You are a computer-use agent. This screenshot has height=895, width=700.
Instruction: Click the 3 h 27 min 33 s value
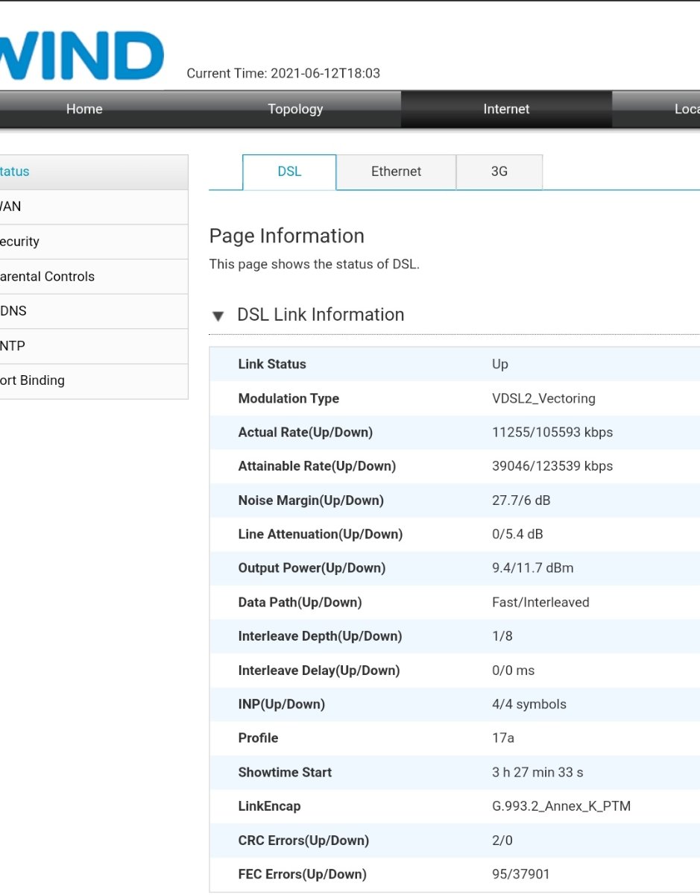[x=537, y=773]
